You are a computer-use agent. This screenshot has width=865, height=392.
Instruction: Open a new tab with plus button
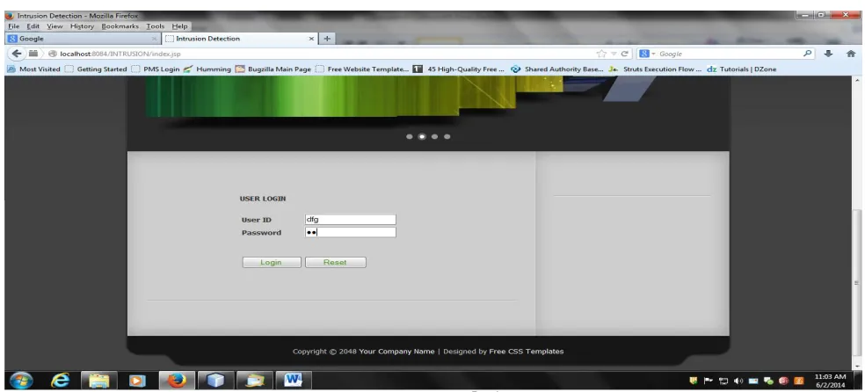(x=327, y=39)
